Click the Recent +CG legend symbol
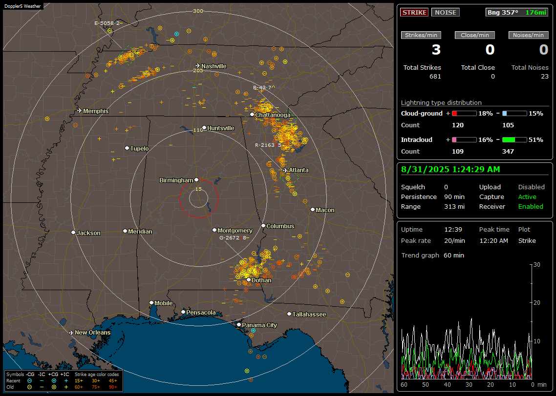Image resolution: width=556 pixels, height=396 pixels. 54,381
